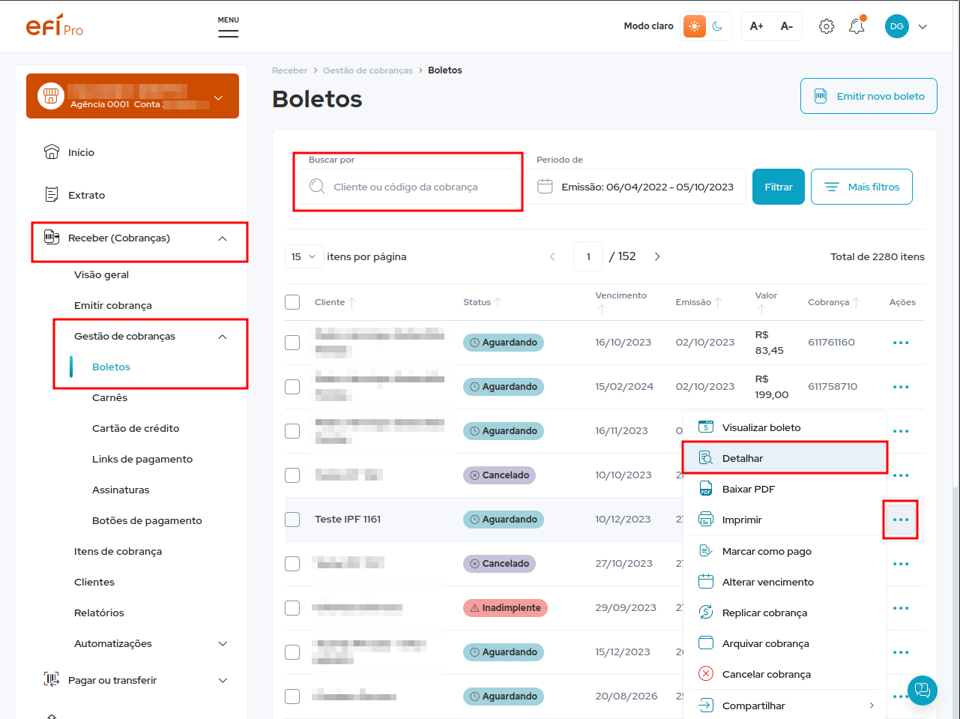Decrease font size with A- button
Viewport: 960px width, 719px height.
(787, 26)
